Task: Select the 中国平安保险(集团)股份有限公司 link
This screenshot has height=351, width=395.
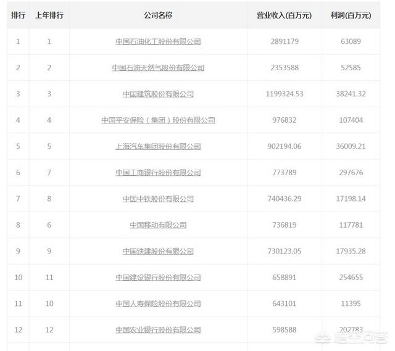Action: click(x=158, y=120)
